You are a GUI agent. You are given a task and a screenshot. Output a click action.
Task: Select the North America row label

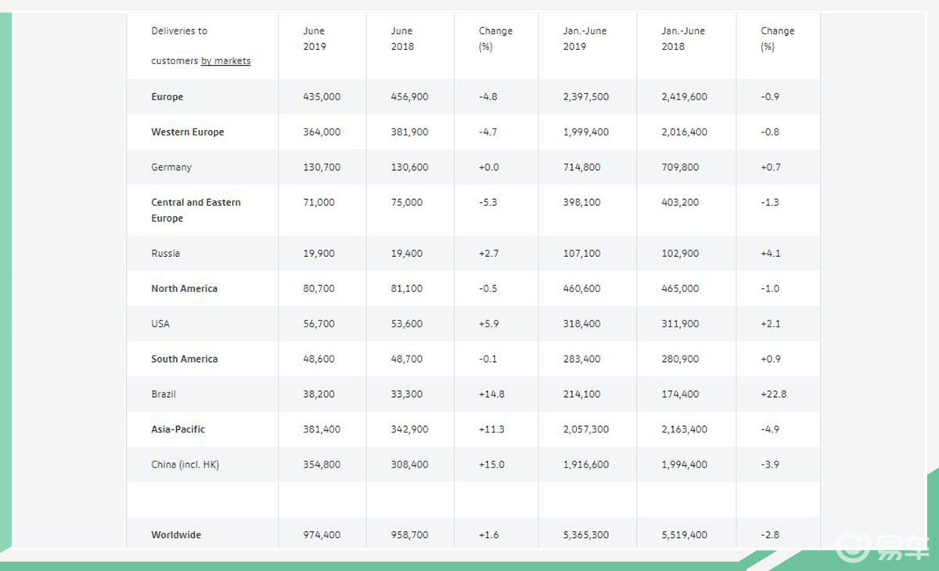click(185, 289)
